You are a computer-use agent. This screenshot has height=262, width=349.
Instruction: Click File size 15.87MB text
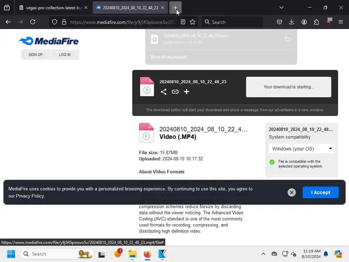pos(158,152)
